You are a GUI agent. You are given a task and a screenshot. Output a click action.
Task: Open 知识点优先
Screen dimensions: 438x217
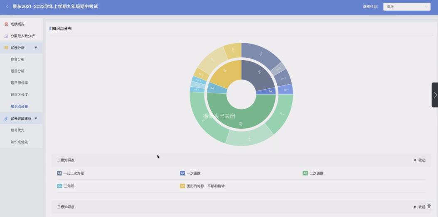pyautogui.click(x=19, y=142)
